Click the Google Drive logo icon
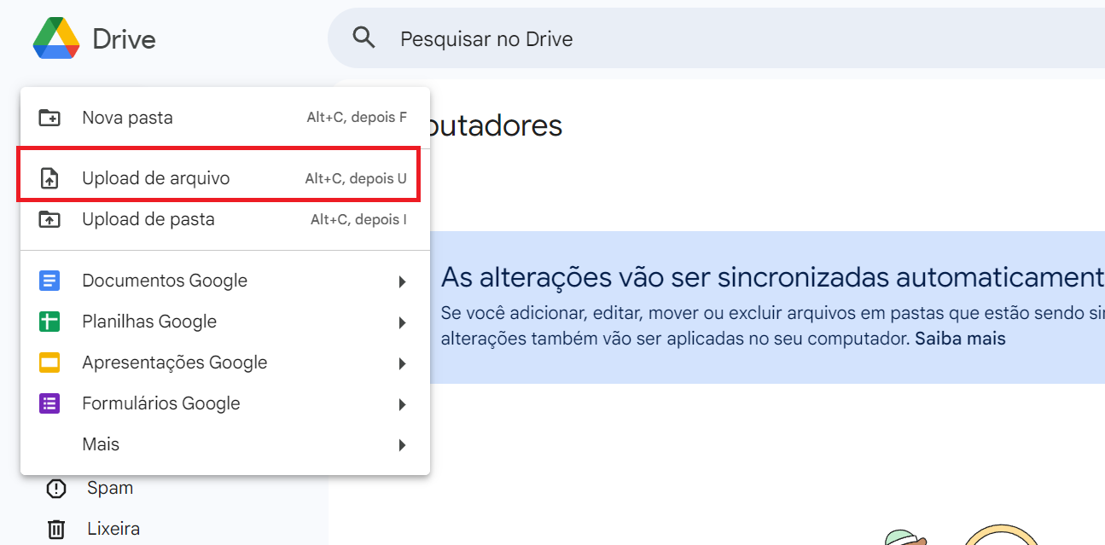 pyautogui.click(x=56, y=38)
